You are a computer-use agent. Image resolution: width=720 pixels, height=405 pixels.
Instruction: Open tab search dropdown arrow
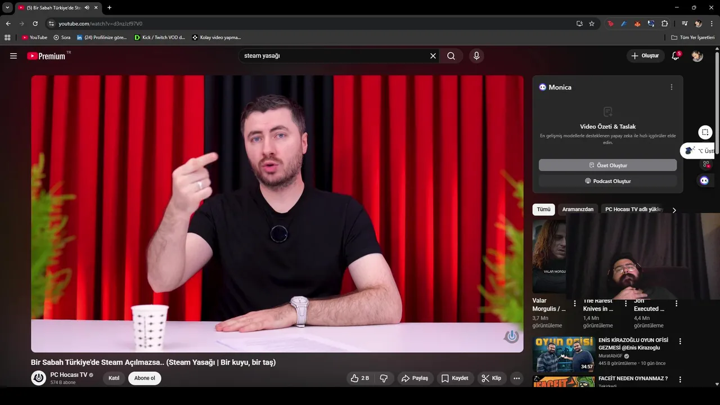[7, 7]
